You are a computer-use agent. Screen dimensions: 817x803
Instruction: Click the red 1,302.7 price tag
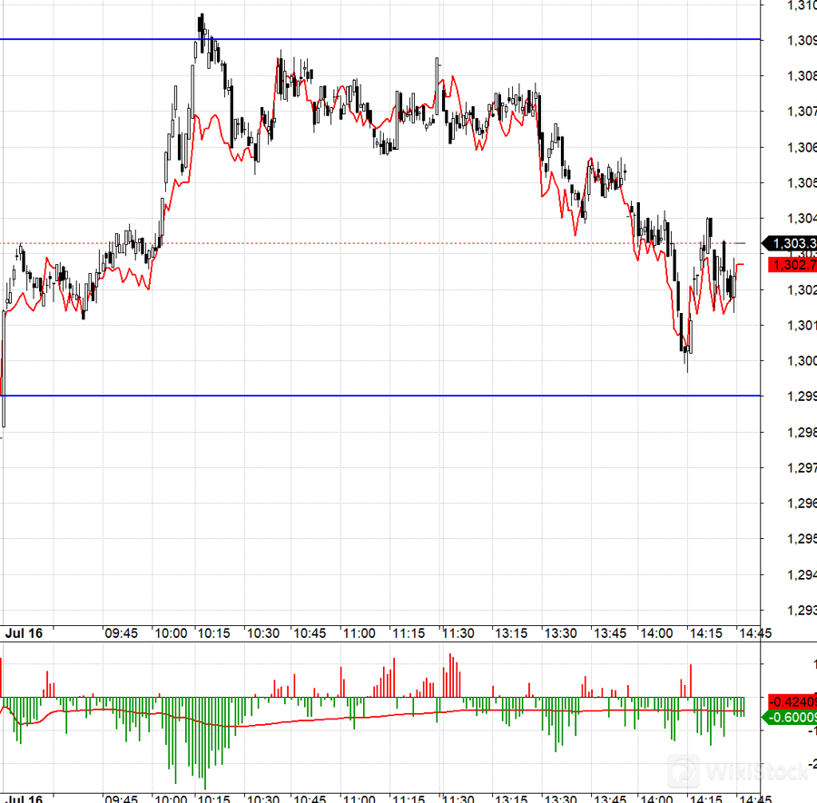pyautogui.click(x=792, y=265)
